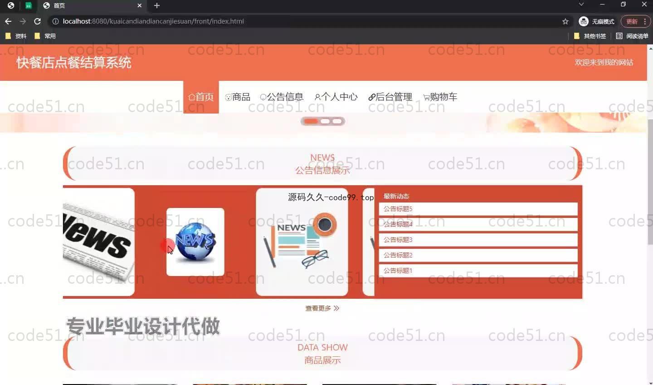The width and height of the screenshot is (653, 385).
Task: Close the 首页 browser tab
Action: 139,5
